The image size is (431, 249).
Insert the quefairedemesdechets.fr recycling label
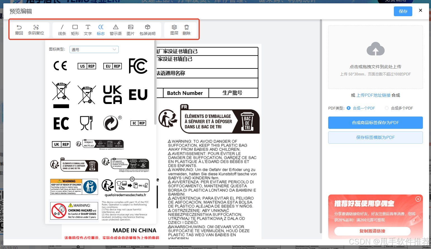pyautogui.click(x=125, y=187)
